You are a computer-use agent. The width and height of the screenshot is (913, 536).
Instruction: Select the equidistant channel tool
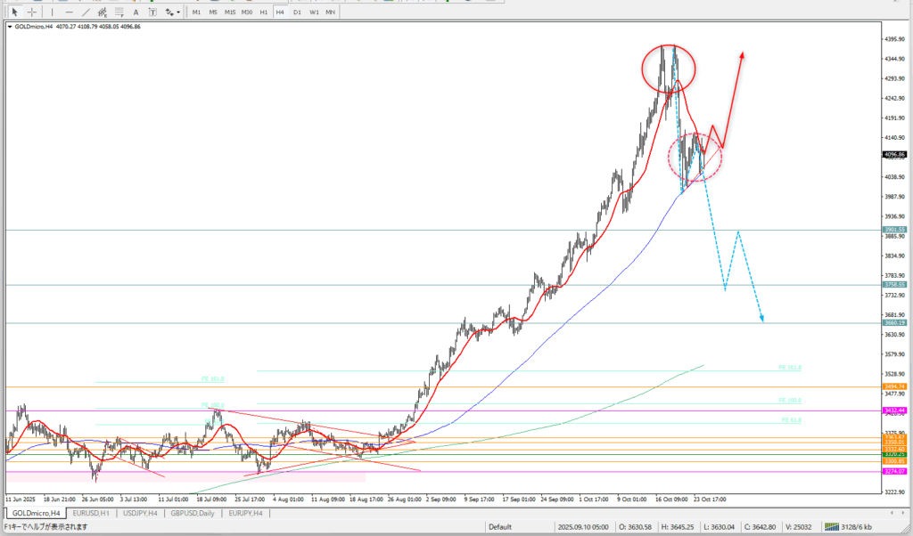point(103,12)
